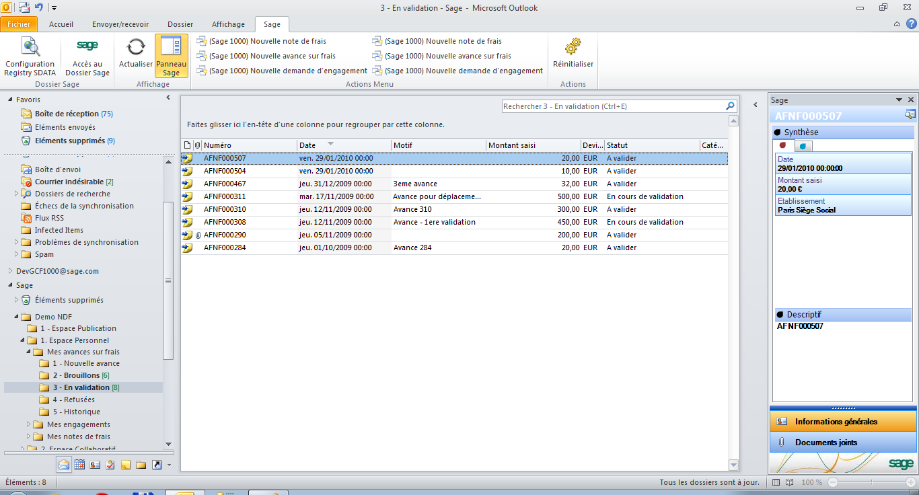
Task: Open Tasks from the navigation icons
Action: pyautogui.click(x=110, y=464)
